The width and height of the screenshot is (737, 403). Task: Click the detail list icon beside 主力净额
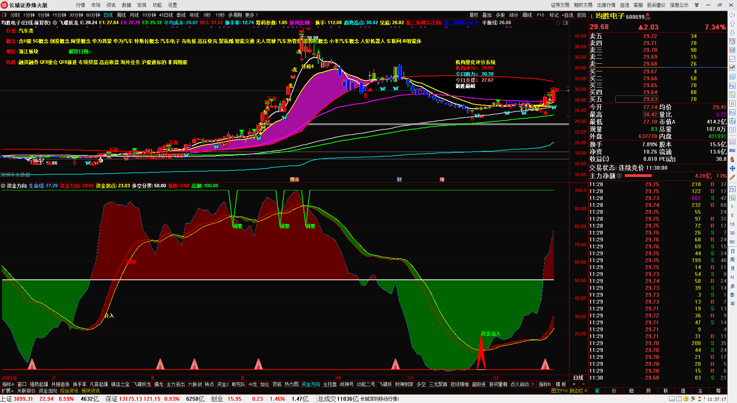click(x=619, y=176)
